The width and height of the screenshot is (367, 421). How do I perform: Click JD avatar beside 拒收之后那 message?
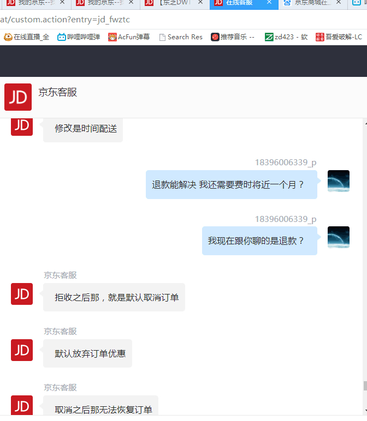click(22, 294)
